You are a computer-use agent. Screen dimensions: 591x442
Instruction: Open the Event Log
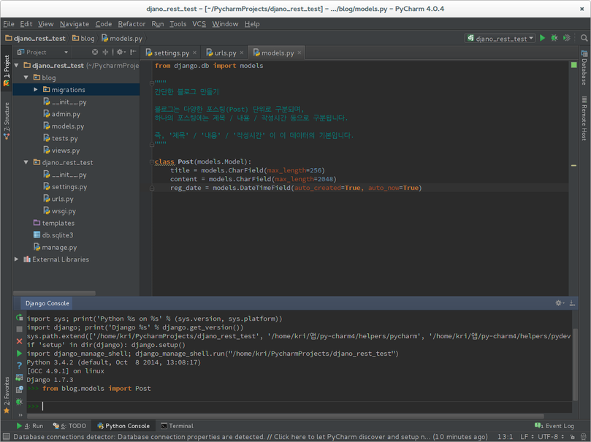[x=554, y=426]
